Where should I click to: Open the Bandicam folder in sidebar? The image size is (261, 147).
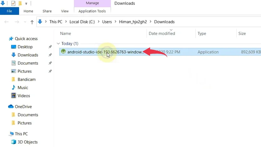point(26,79)
